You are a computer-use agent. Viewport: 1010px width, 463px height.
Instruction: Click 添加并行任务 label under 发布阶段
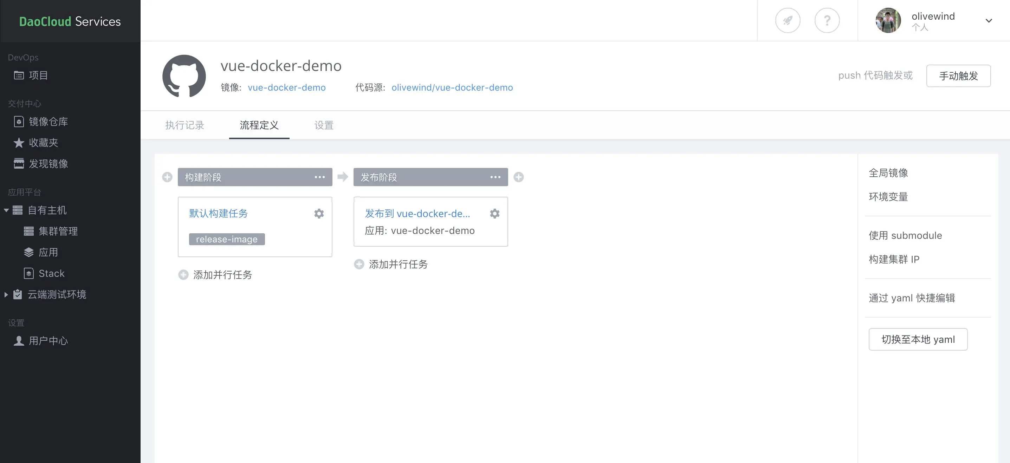[x=399, y=264]
